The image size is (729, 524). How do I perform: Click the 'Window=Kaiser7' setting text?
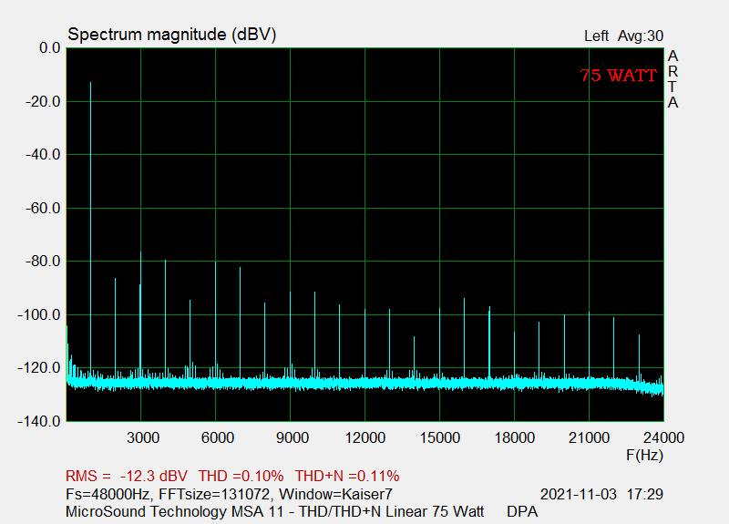coord(335,494)
